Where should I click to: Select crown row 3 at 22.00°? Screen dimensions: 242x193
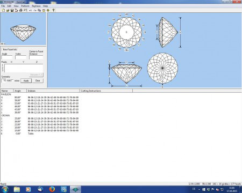point(40,124)
